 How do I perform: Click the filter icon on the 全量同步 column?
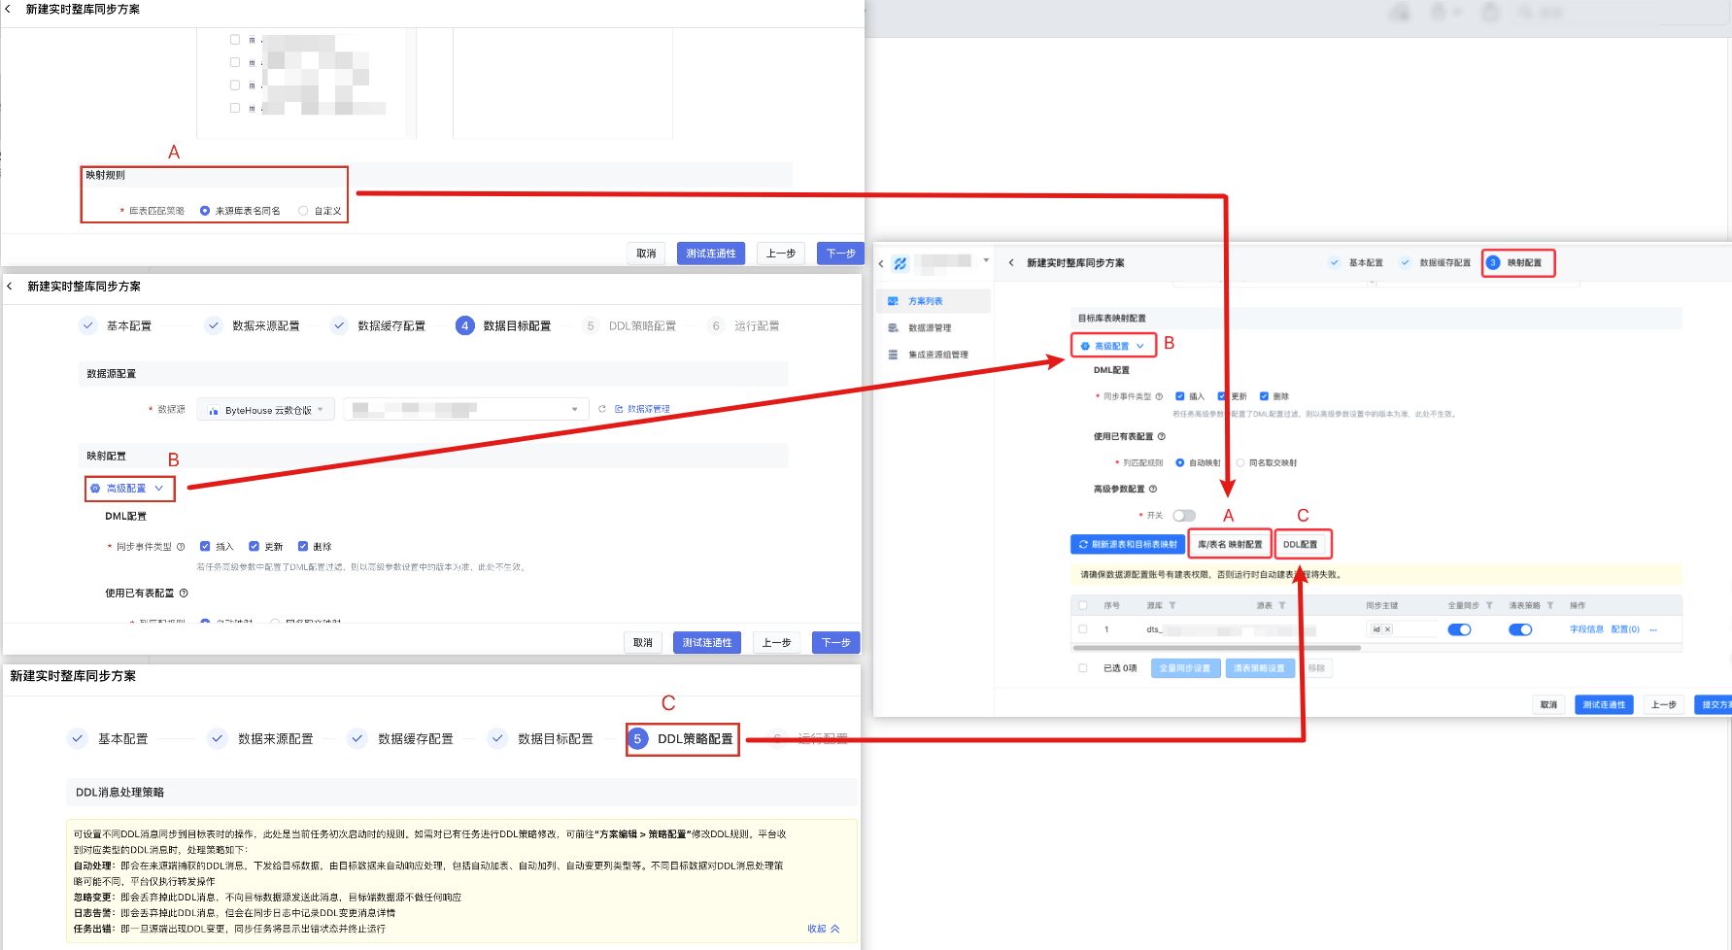click(1489, 605)
